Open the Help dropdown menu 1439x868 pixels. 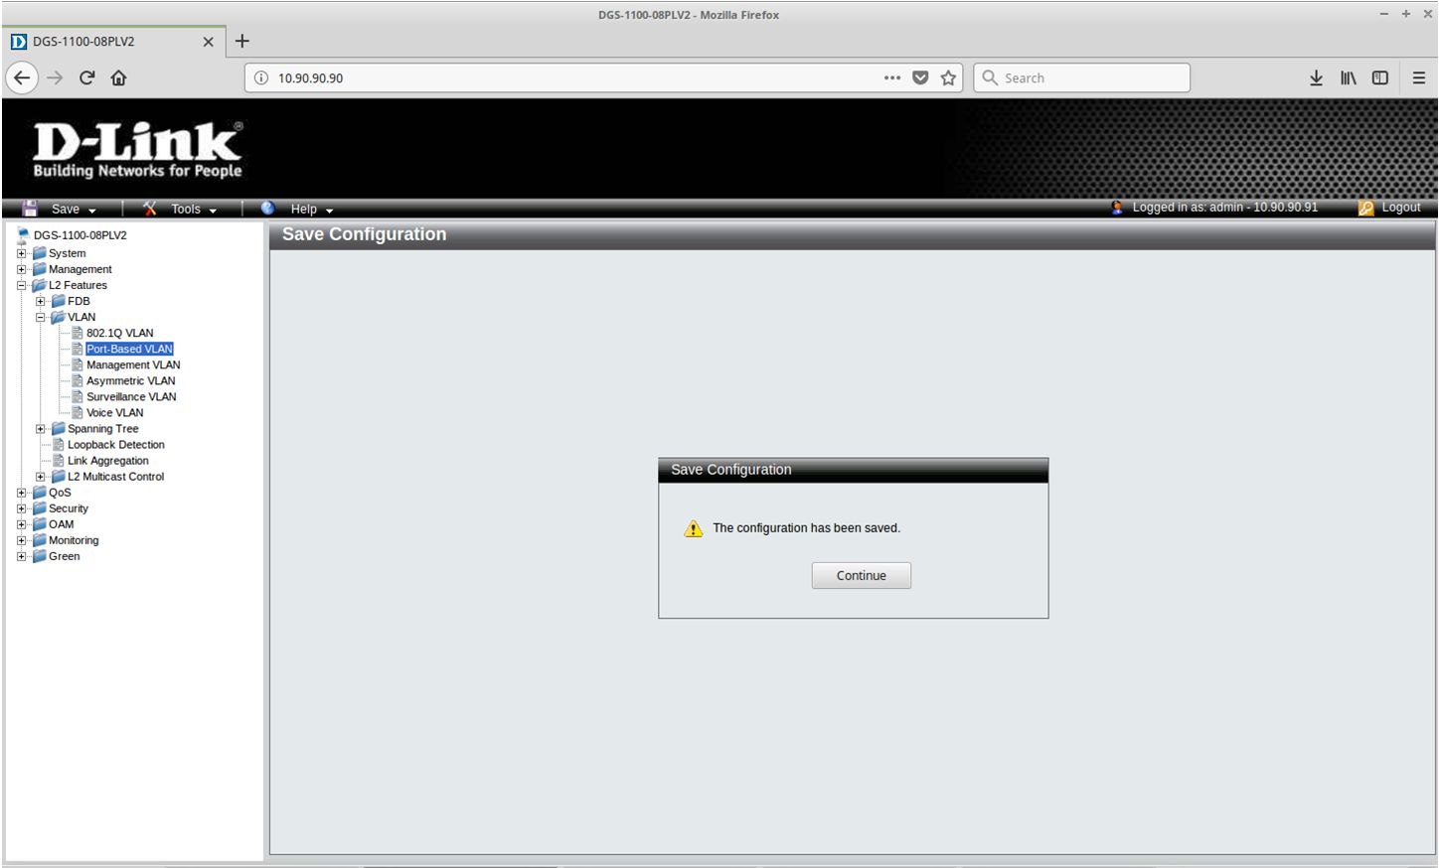[304, 209]
